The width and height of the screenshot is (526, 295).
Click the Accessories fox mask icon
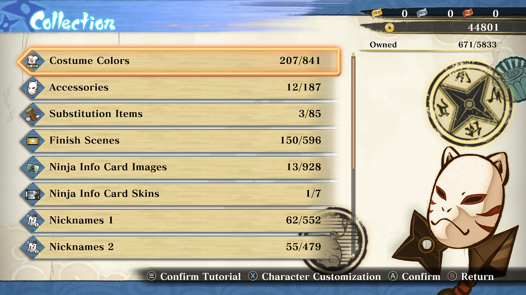pos(33,88)
